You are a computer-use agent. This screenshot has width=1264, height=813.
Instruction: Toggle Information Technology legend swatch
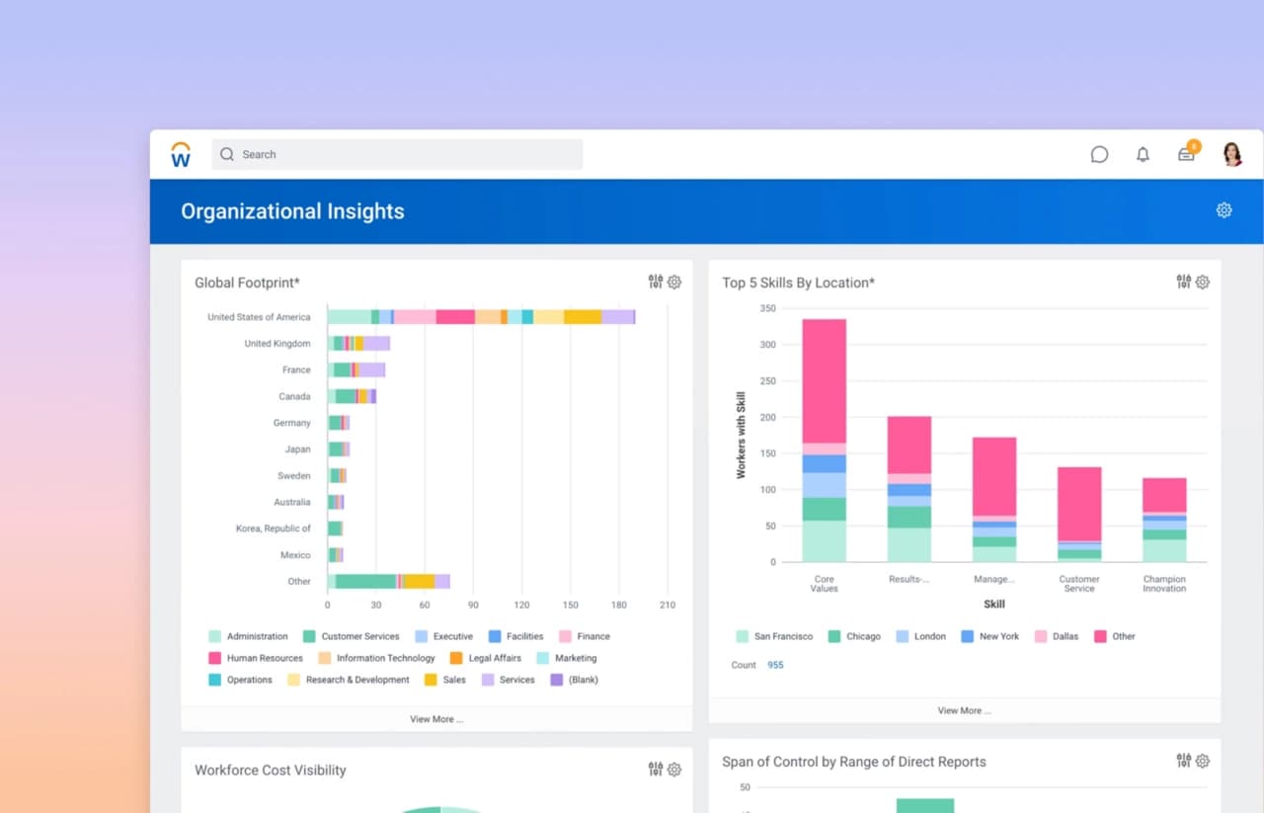coord(325,658)
